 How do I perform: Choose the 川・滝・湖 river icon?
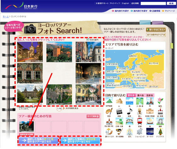pos(140,101)
